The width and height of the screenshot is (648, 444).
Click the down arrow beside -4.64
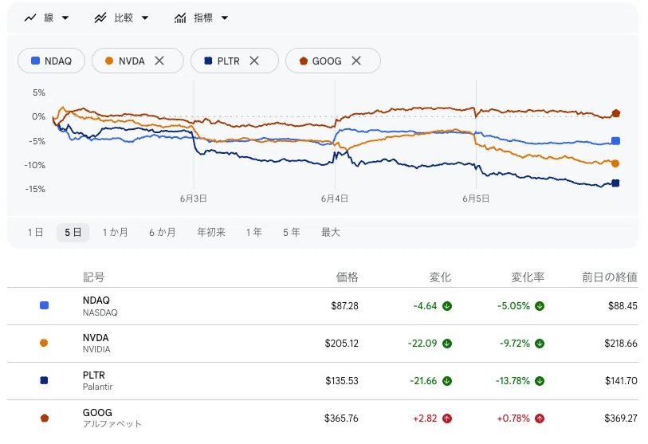(446, 306)
